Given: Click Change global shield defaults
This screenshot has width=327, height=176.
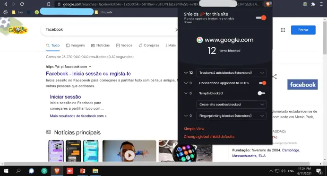Looking at the screenshot, I should click(x=209, y=137).
